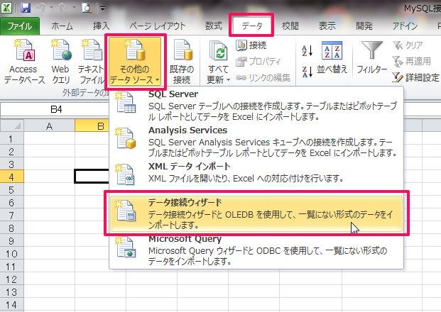Open the quick access toolbar customize arrow
Image resolution: width=441 pixels, height=312 pixels.
tap(103, 9)
